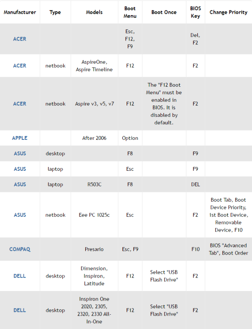Screen dimensions: 252x329
Task: Click the Change Priority column header
Action: click(229, 13)
